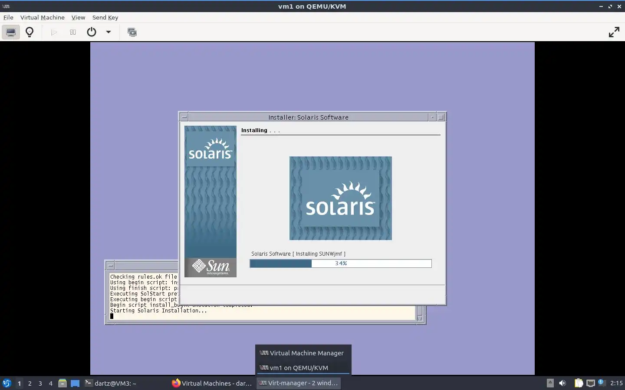Image resolution: width=625 pixels, height=390 pixels.
Task: Switch to the dartz@VM3 terminal taskbar entry
Action: [x=125, y=383]
